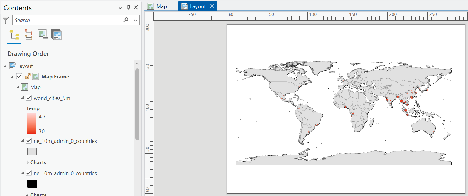The height and width of the screenshot is (196, 468).
Task: Close the Layout tab
Action: [212, 6]
